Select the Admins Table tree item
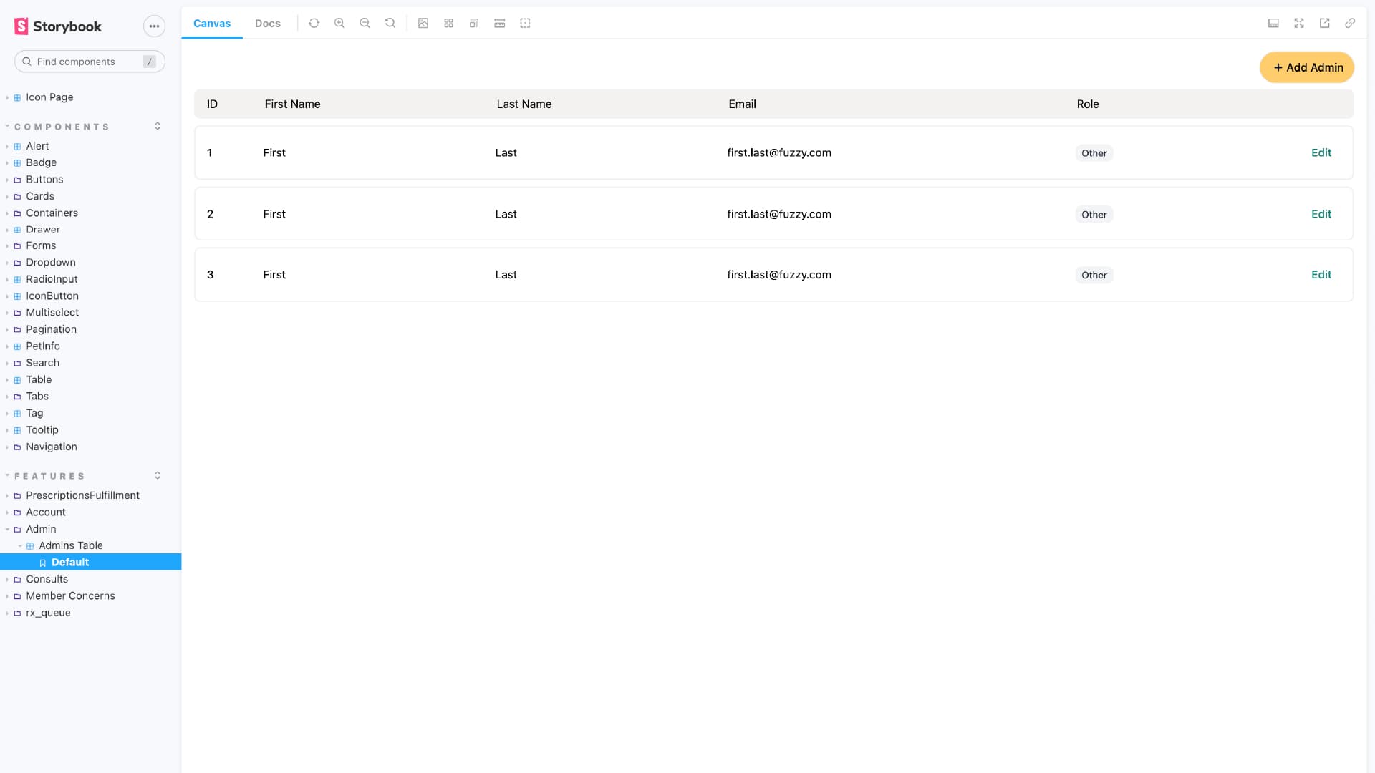The height and width of the screenshot is (773, 1375). click(x=71, y=545)
